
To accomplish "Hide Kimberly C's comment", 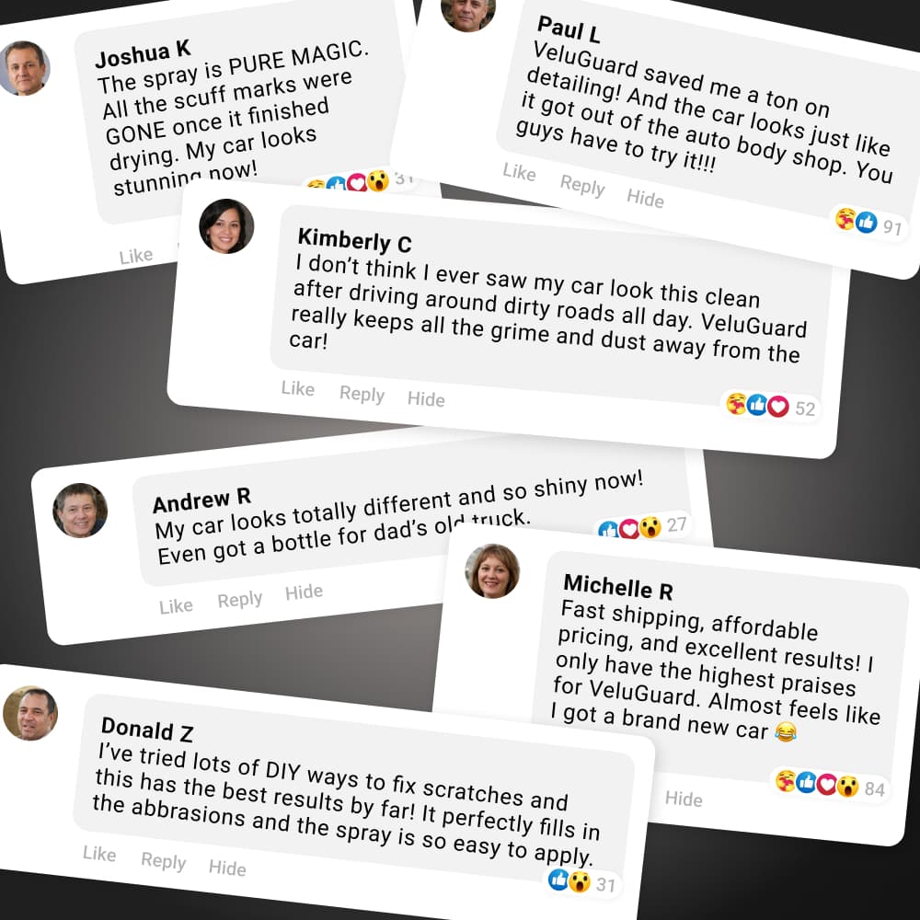I will (426, 399).
